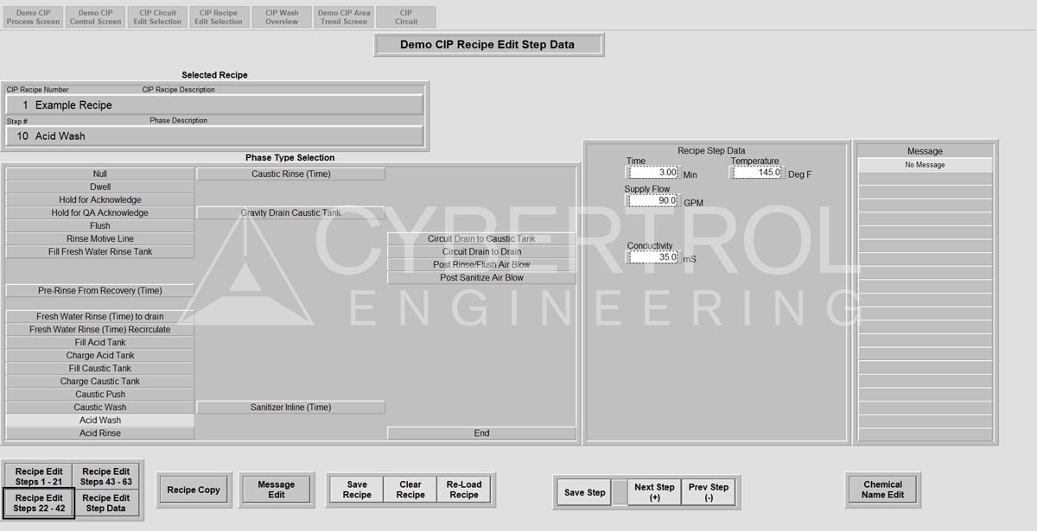Choose the Dwell phase type
This screenshot has width=1037, height=531.
[x=99, y=186]
